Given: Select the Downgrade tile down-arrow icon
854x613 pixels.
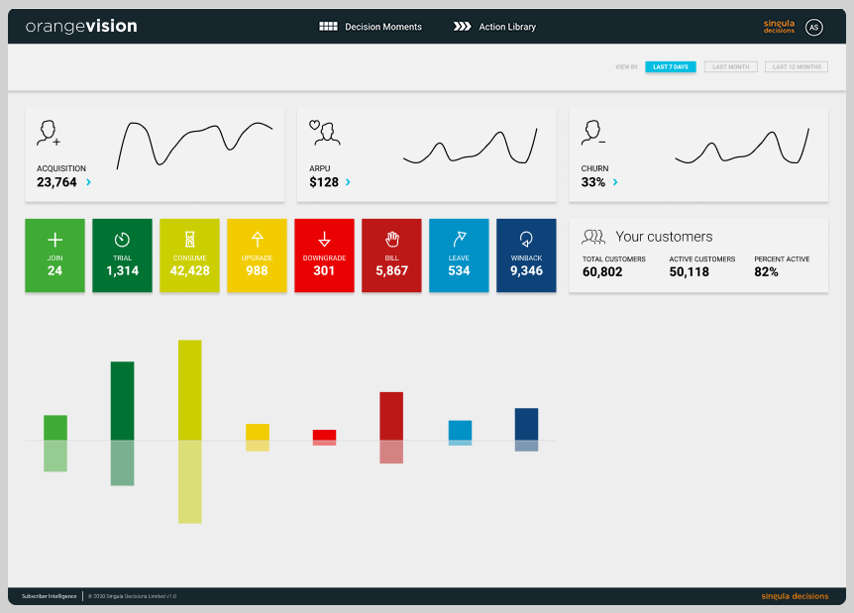Looking at the screenshot, I should click(324, 239).
